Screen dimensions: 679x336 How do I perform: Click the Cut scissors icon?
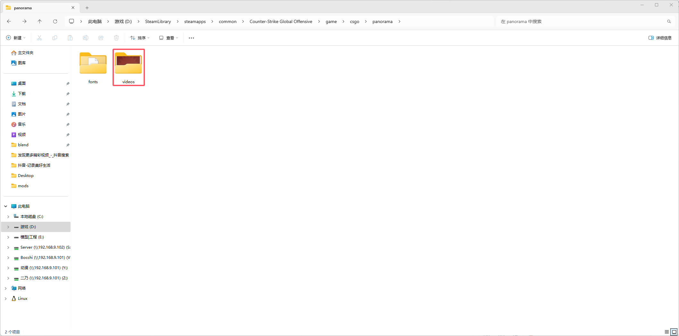pyautogui.click(x=39, y=38)
